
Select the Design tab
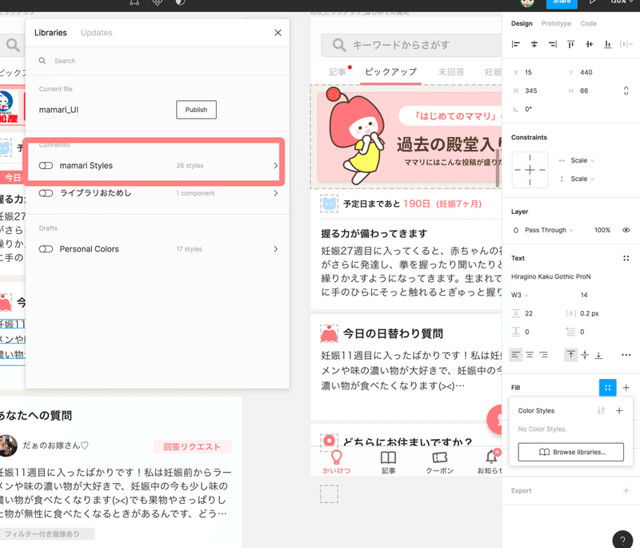[522, 23]
